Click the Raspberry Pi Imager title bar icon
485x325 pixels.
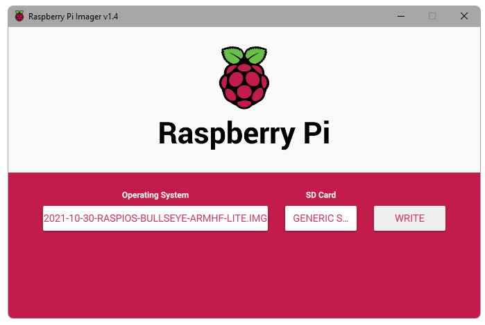(19, 16)
